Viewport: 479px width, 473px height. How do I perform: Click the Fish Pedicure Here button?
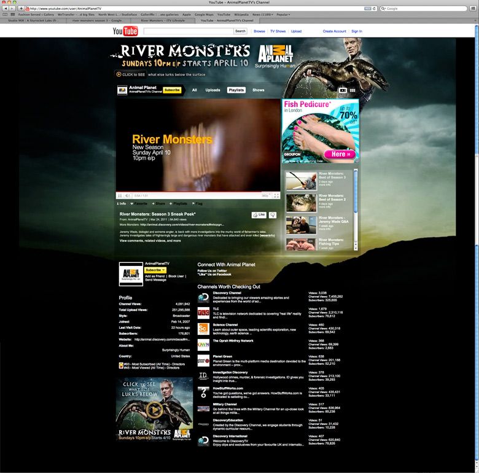pyautogui.click(x=340, y=154)
